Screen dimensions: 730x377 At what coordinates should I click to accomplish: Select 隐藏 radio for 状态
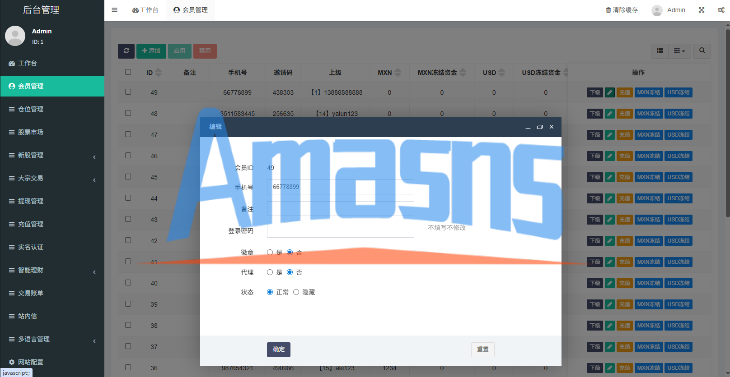pos(296,292)
